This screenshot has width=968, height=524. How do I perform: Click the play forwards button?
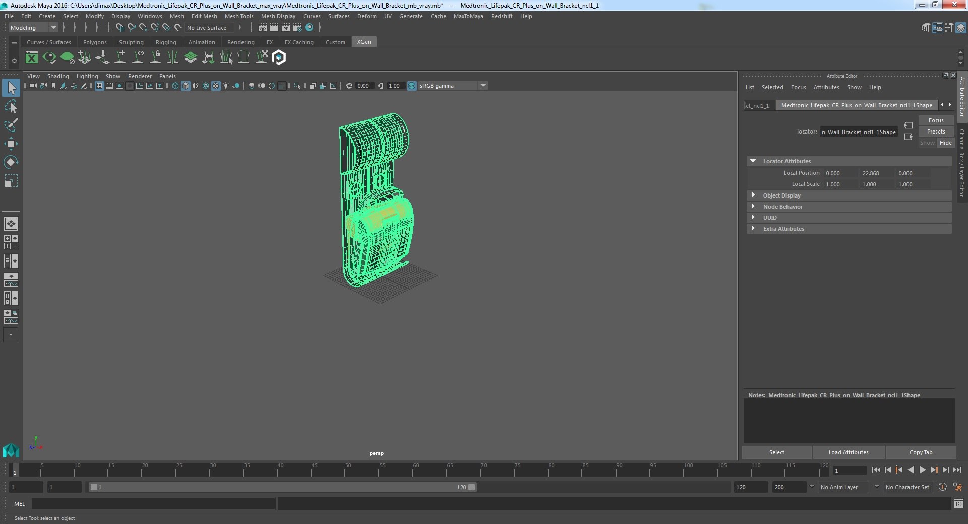pos(922,470)
